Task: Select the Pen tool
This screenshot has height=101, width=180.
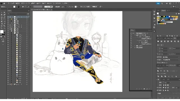Action: pyautogui.click(x=2, y=15)
